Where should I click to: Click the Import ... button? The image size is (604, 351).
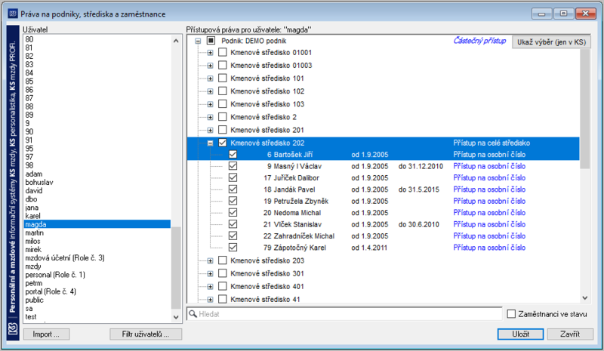click(46, 334)
